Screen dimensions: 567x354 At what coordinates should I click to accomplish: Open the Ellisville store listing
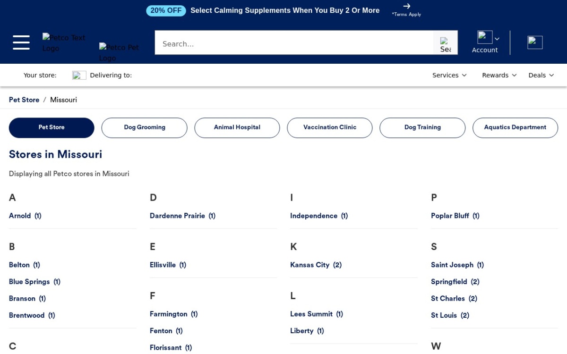tap(168, 265)
